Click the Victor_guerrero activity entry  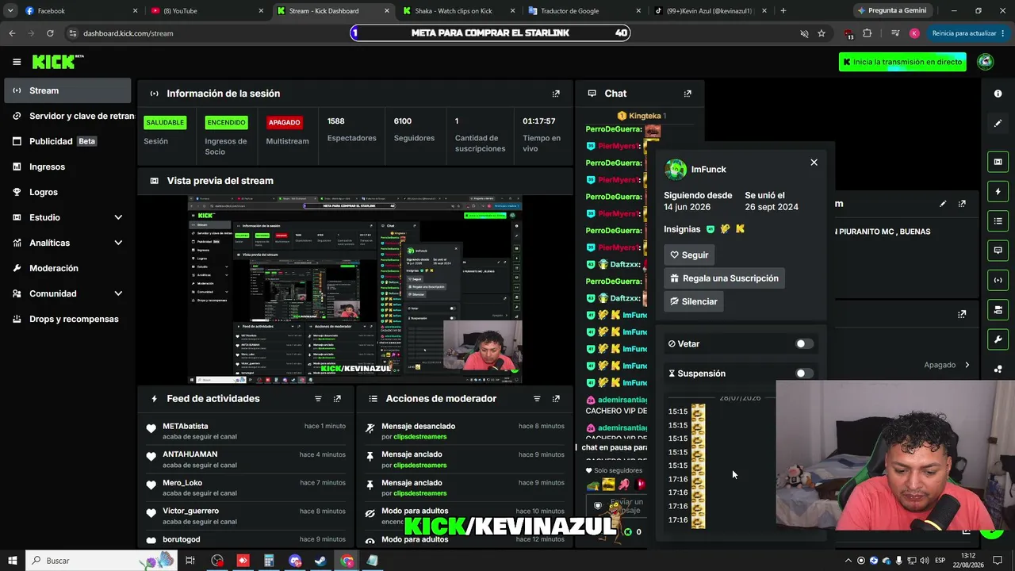246,515
